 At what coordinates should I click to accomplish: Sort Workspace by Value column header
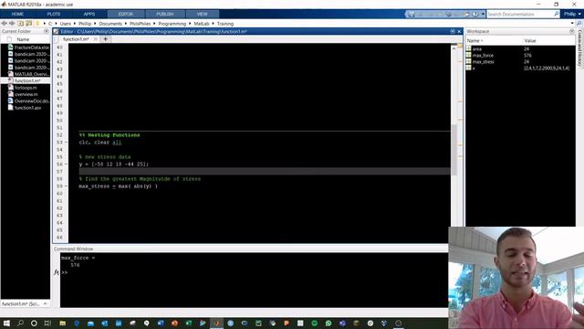[x=530, y=40]
